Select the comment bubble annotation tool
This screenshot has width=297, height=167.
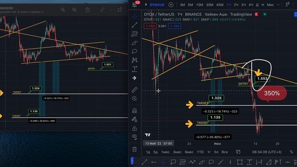tap(135, 51)
